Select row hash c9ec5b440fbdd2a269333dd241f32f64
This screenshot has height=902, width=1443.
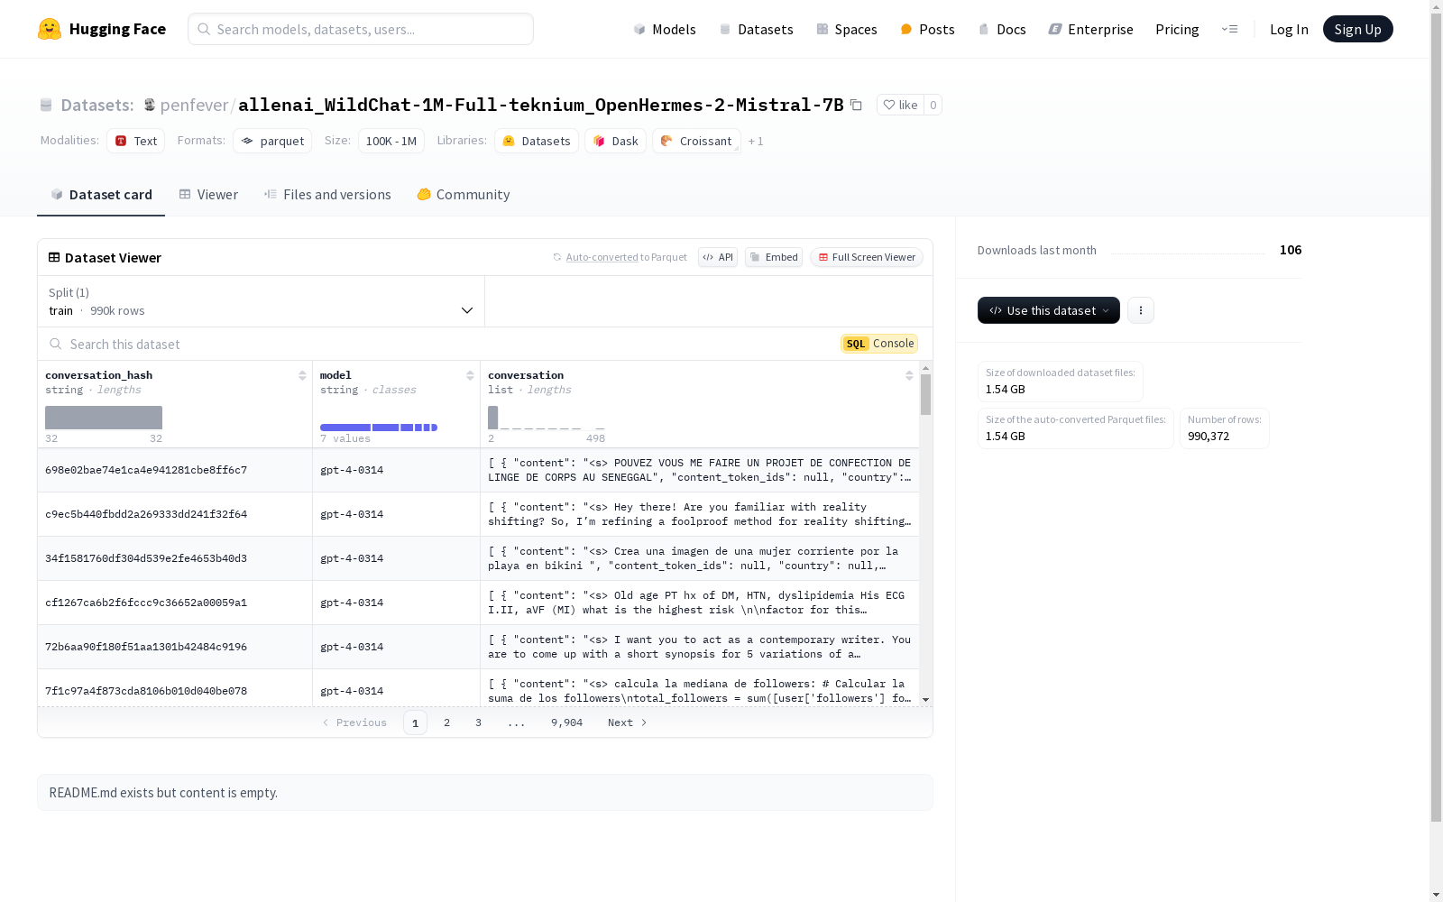(146, 514)
